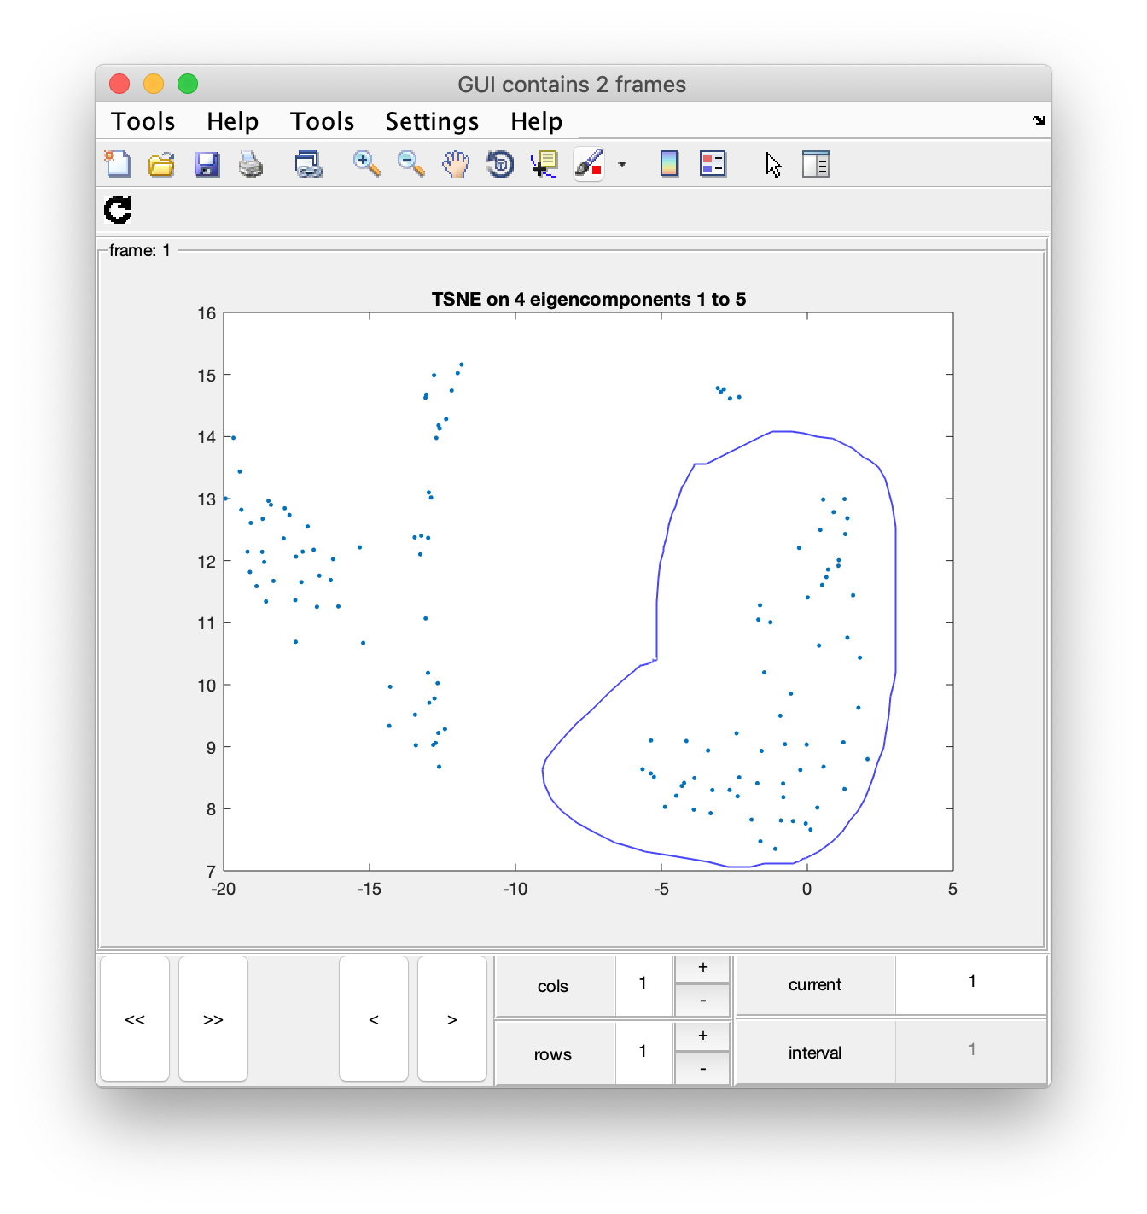The width and height of the screenshot is (1147, 1214).
Task: Click the y-axis tick label 12
Action: 207,562
